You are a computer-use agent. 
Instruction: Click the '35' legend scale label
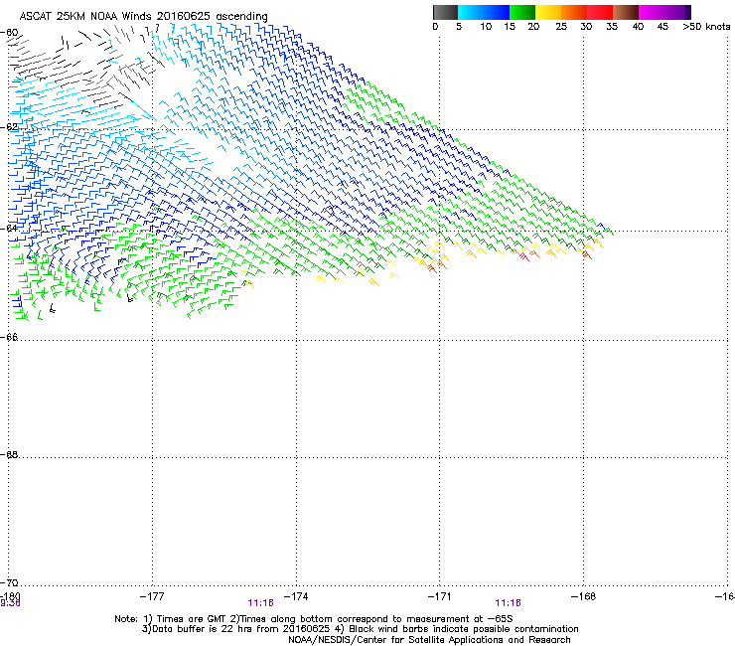click(612, 27)
